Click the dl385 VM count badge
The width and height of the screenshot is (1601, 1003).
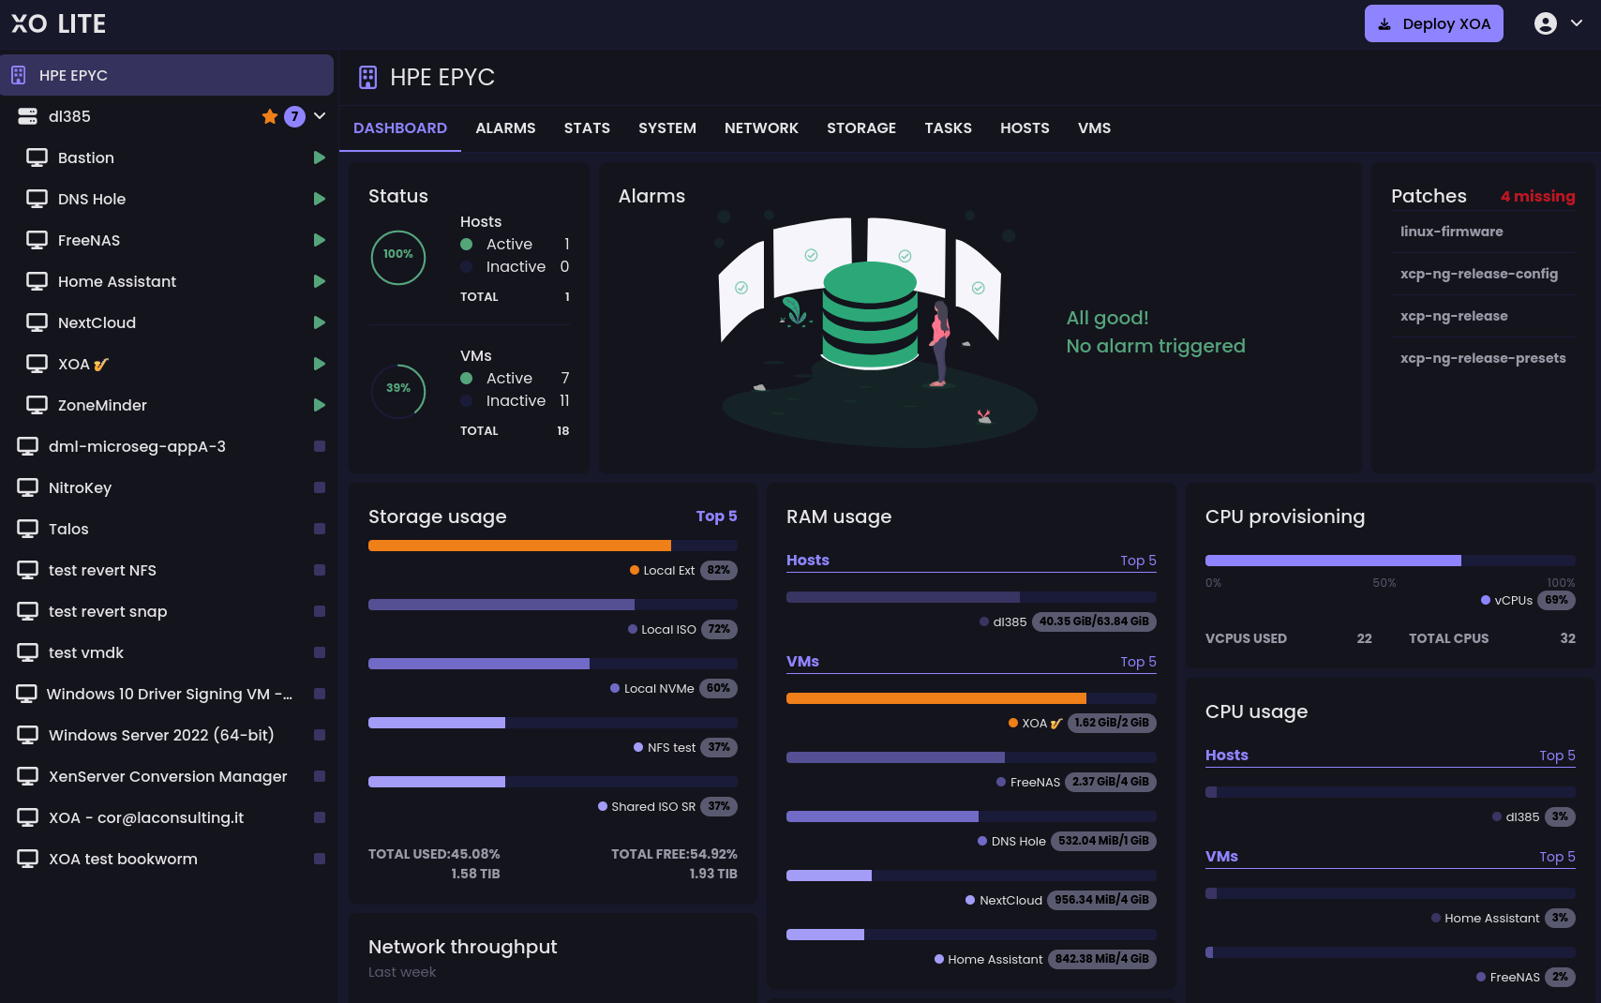coord(294,116)
